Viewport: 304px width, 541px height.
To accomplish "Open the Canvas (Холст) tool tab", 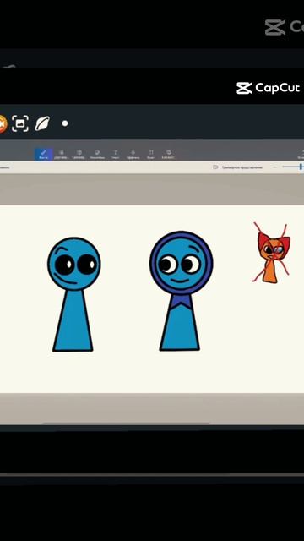I will pyautogui.click(x=151, y=154).
